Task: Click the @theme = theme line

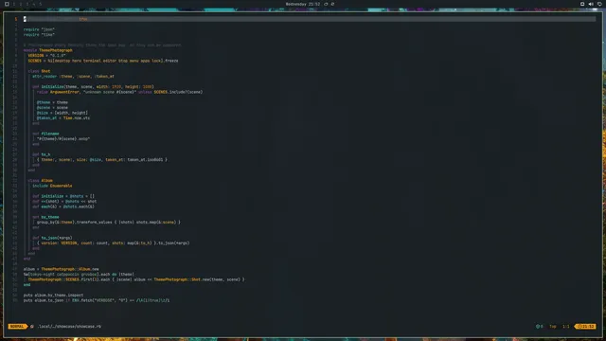Action: 52,102
